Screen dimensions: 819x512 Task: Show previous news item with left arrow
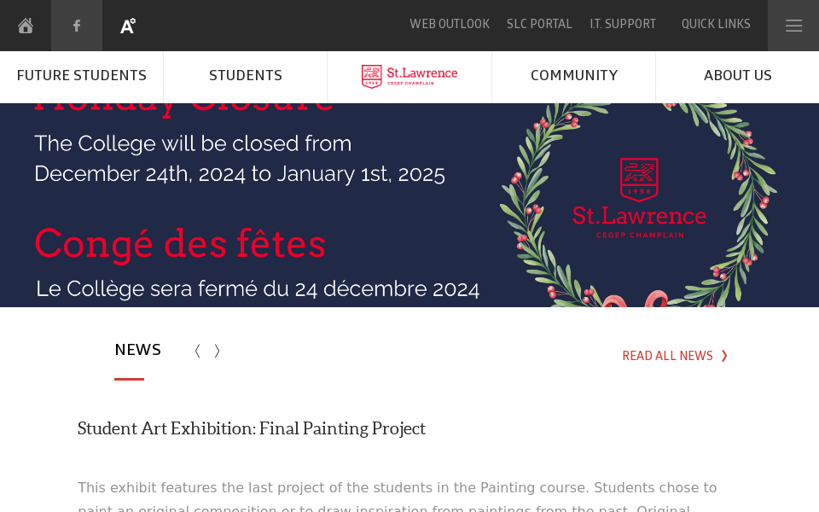(x=197, y=351)
